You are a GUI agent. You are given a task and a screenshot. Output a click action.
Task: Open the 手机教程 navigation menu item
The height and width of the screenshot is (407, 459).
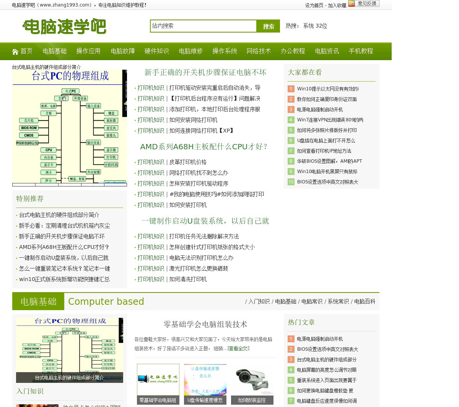pyautogui.click(x=361, y=51)
